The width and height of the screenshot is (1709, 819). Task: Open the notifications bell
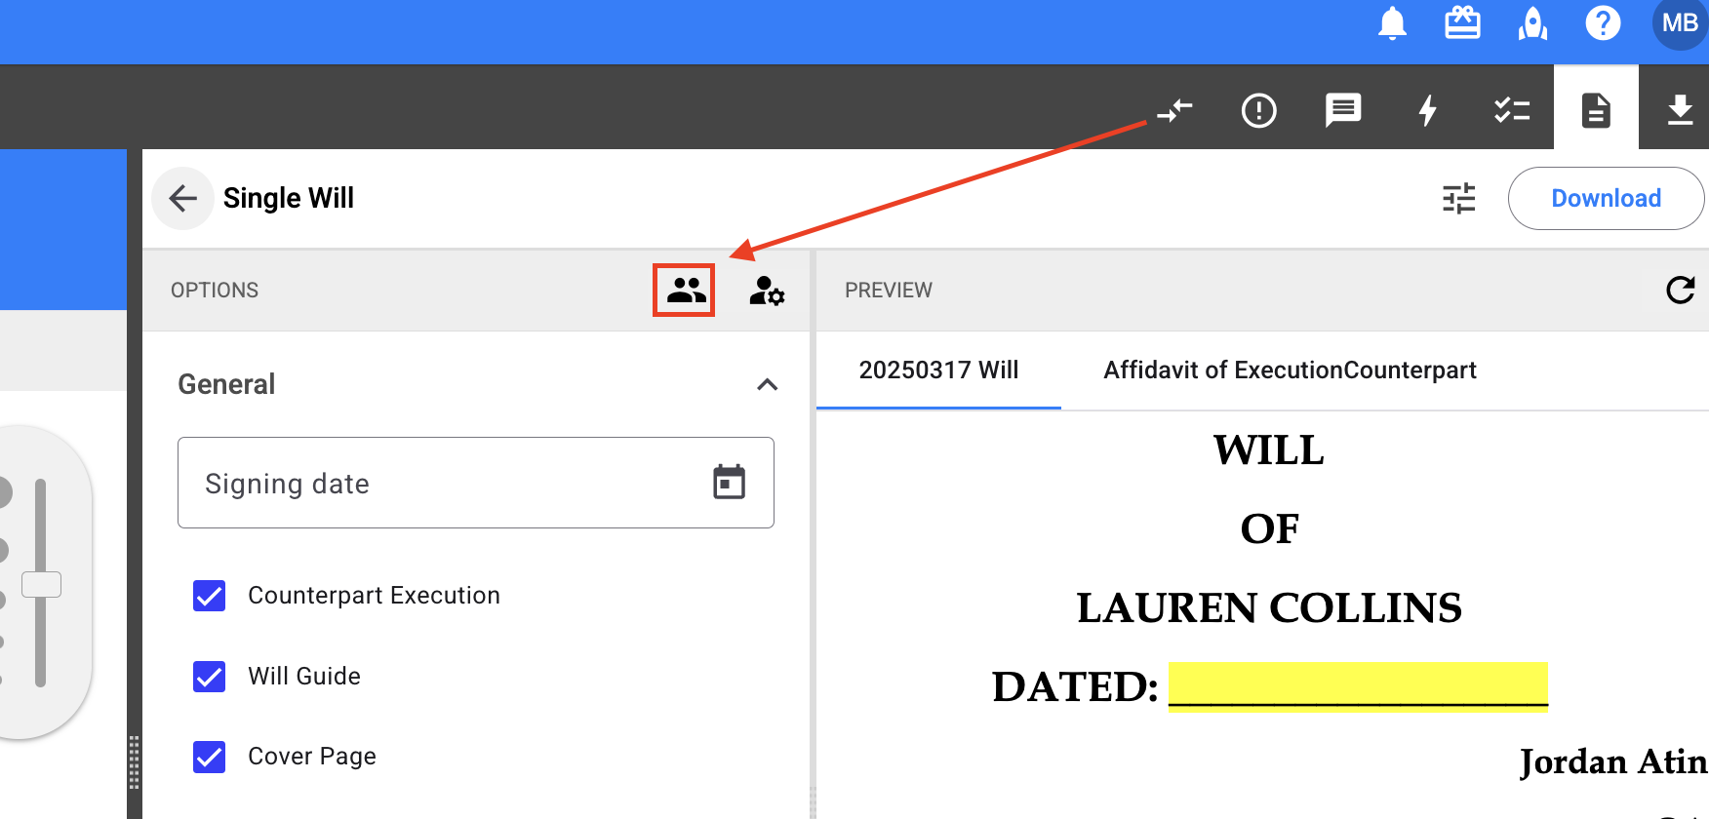tap(1392, 23)
